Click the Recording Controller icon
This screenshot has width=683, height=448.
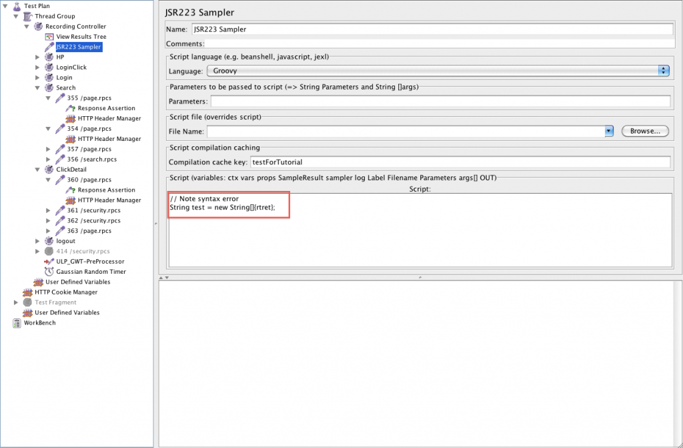[37, 26]
